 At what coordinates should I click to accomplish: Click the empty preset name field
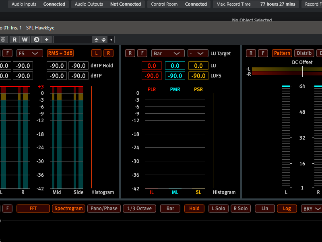click(72, 40)
